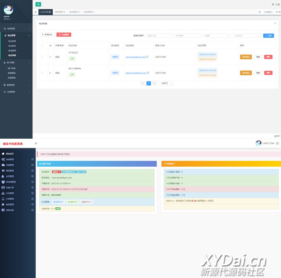Check the checkbox for site row 2
This screenshot has width=281, height=278.
(x=42, y=73)
